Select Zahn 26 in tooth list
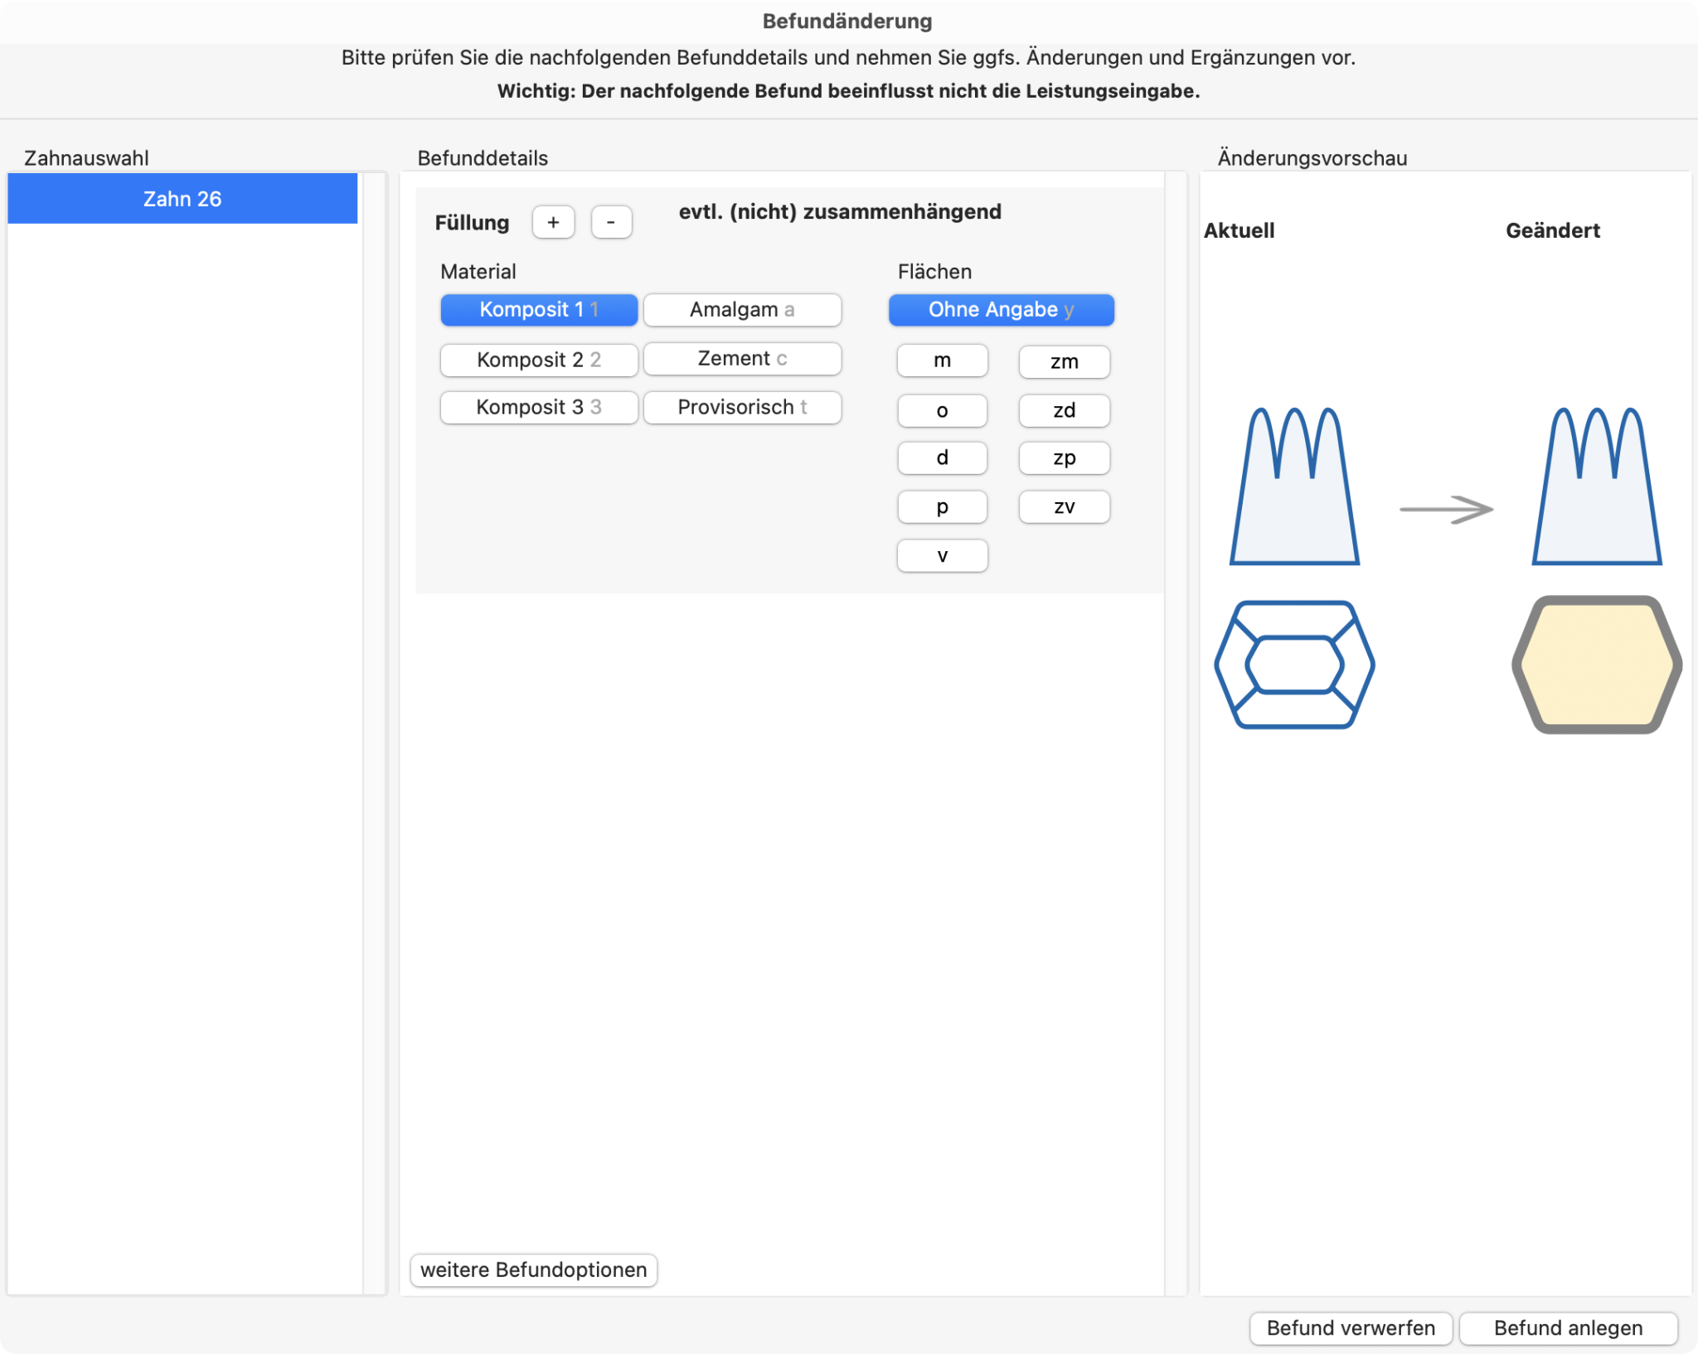 [182, 199]
